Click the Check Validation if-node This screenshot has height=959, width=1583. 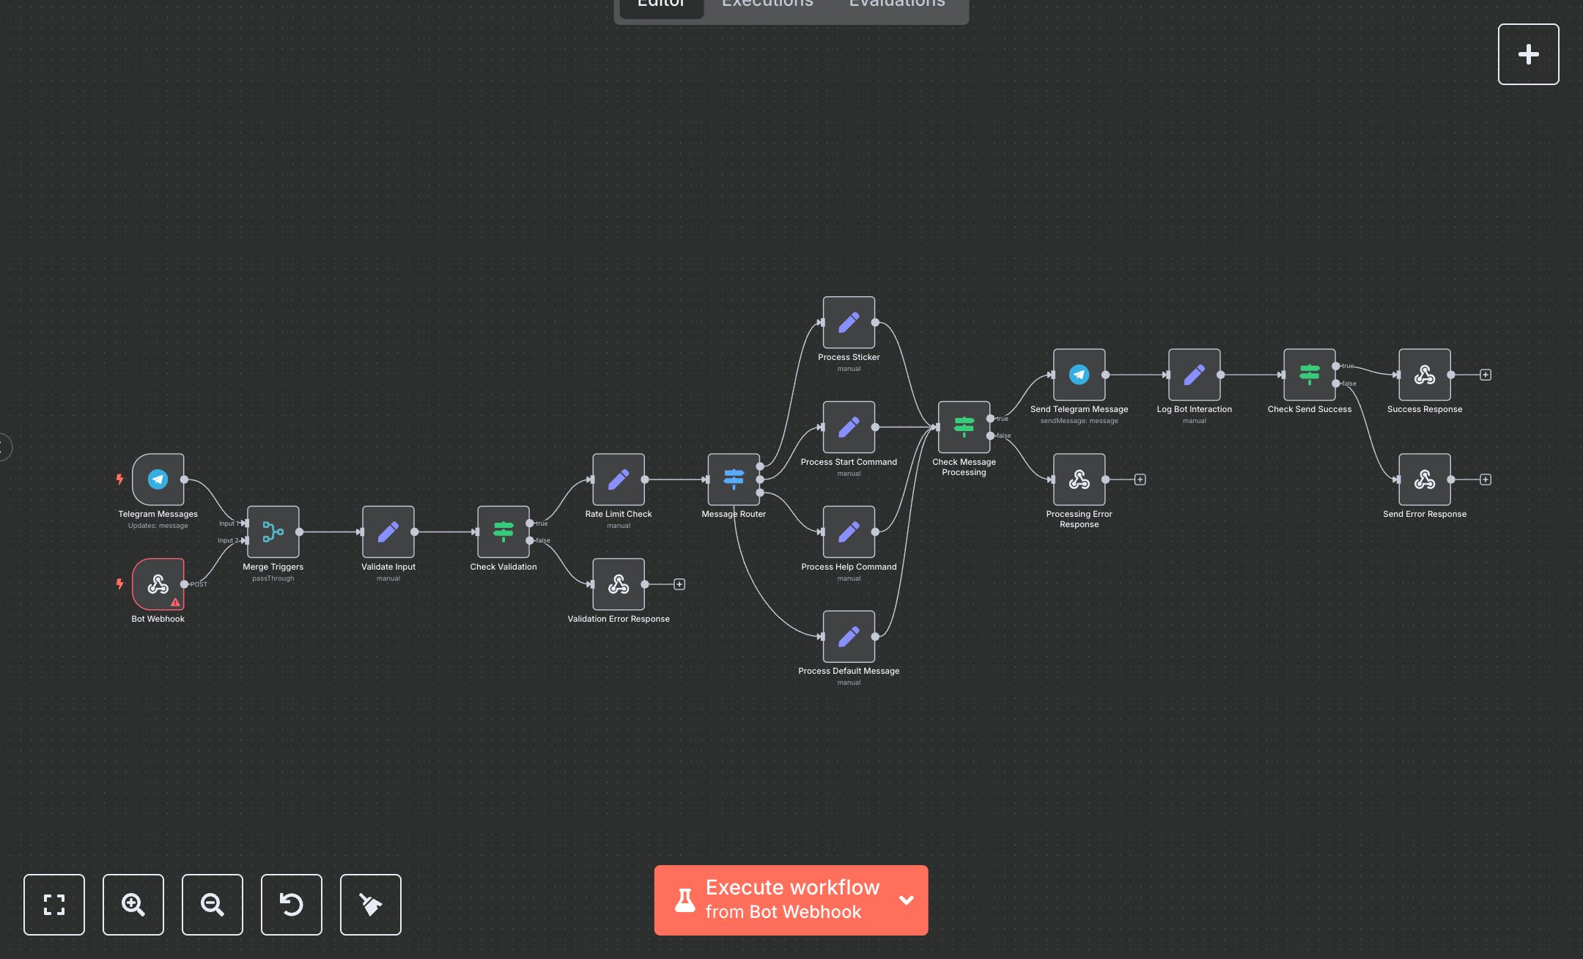tap(503, 532)
